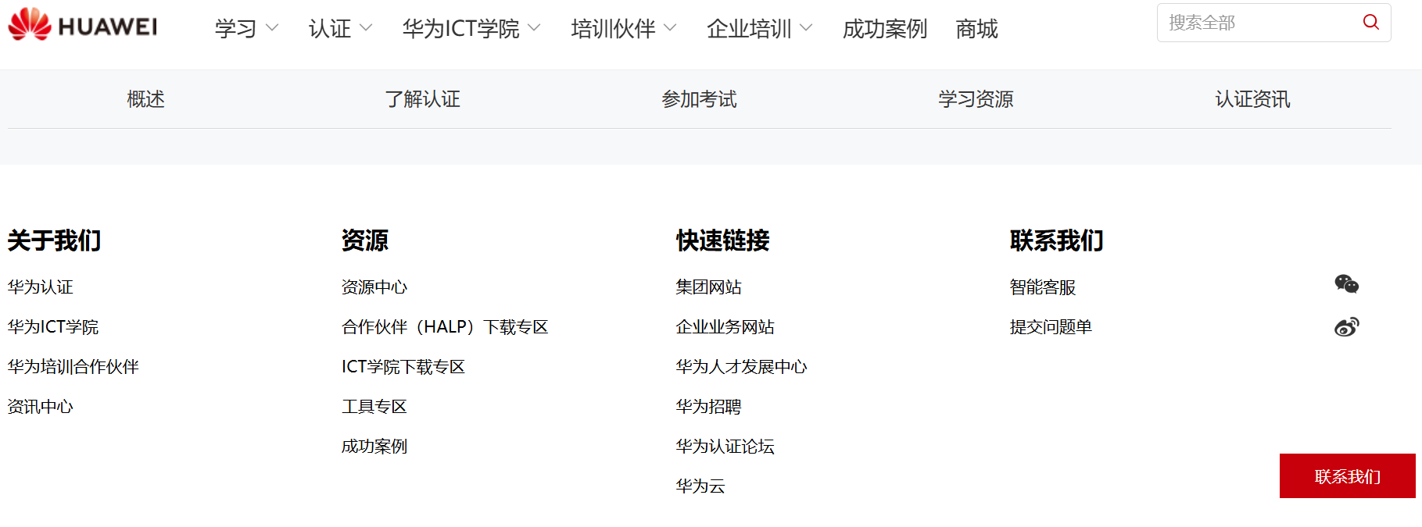The width and height of the screenshot is (1422, 527).
Task: Click the search magnifier icon
Action: pos(1370,23)
